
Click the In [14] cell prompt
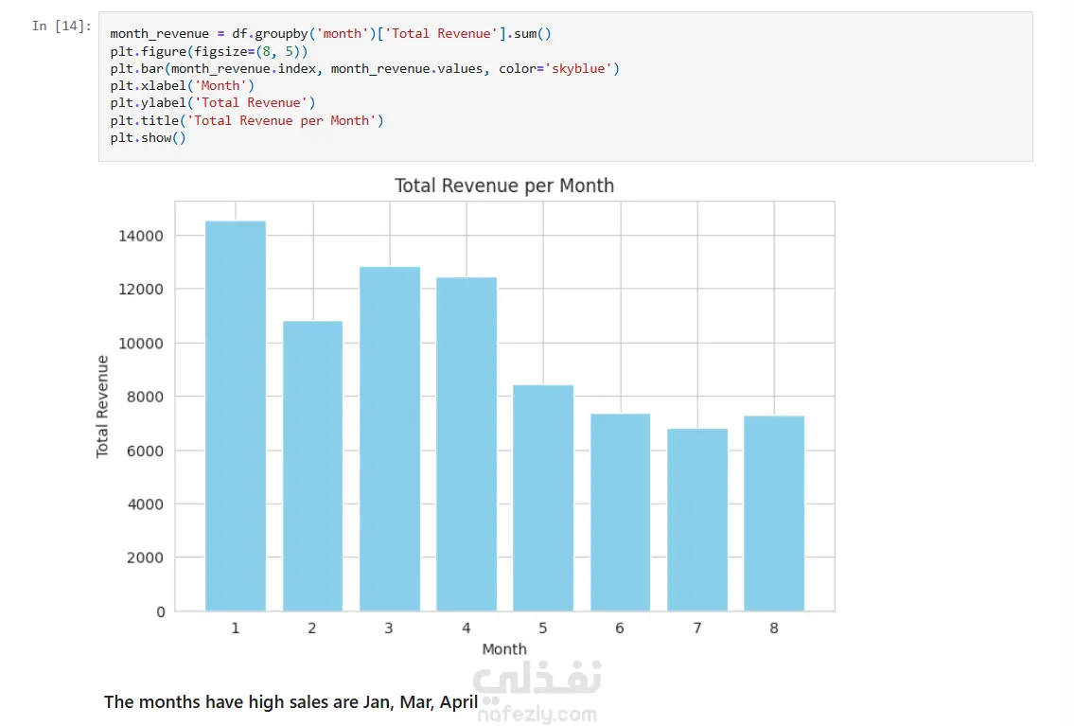[x=62, y=27]
